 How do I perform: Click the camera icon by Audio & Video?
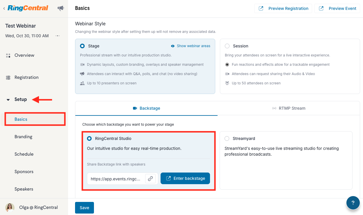point(227,74)
